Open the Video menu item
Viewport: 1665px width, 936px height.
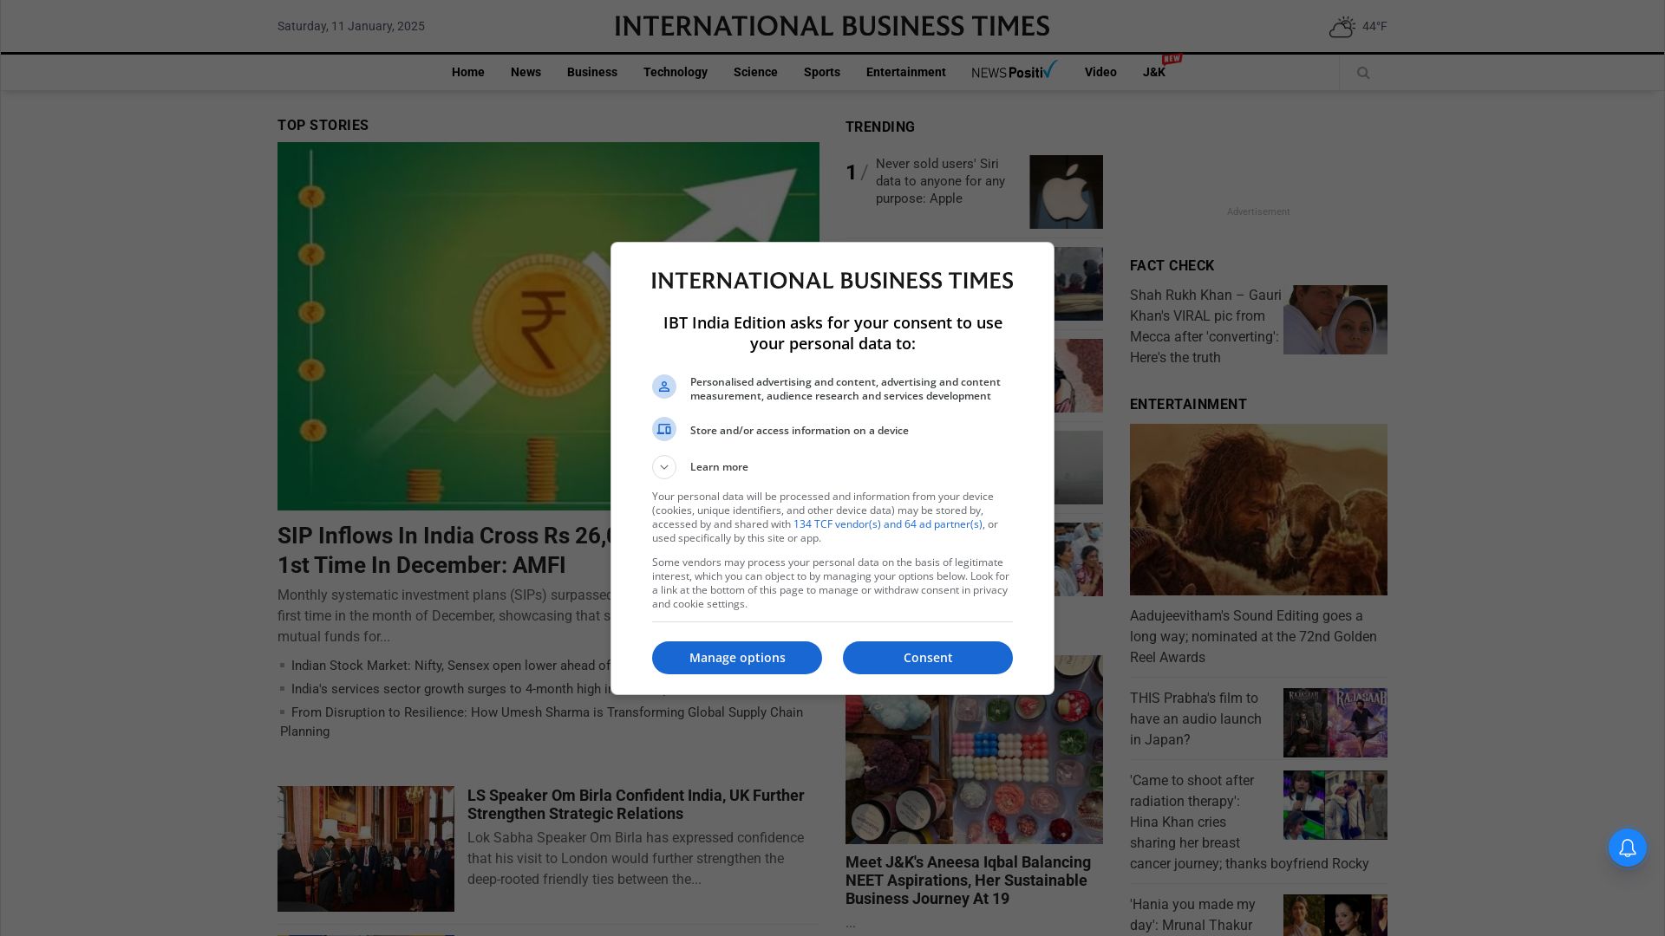[x=1100, y=72]
